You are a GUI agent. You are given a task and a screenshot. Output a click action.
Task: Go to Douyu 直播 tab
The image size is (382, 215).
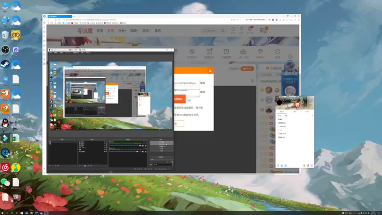point(111,31)
